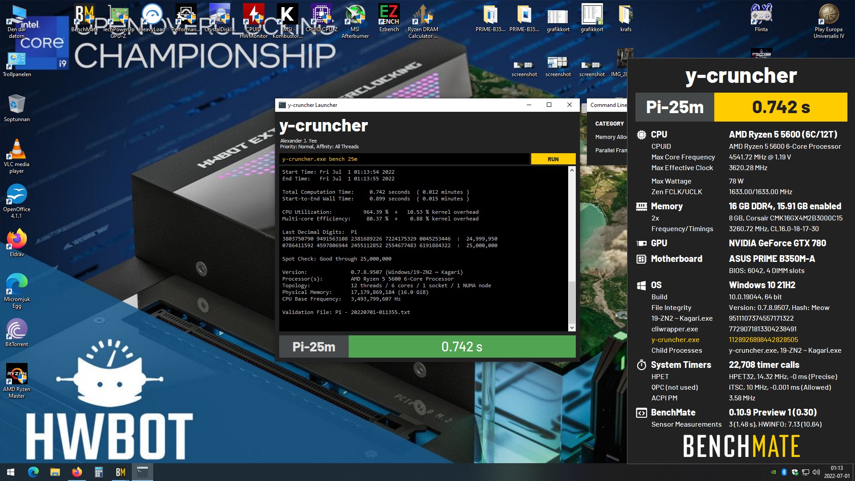855x481 pixels.
Task: Click the Spot Check: Good through 25,000,000 line
Action: pyautogui.click(x=337, y=259)
